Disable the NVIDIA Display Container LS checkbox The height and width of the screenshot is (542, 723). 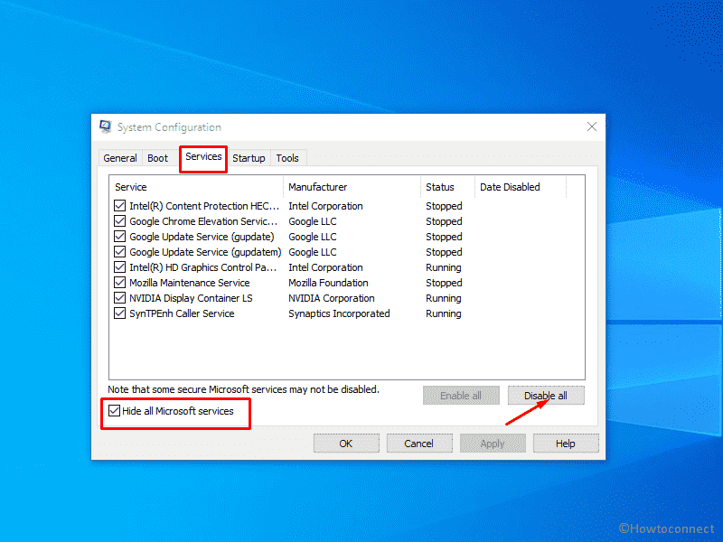click(x=120, y=297)
